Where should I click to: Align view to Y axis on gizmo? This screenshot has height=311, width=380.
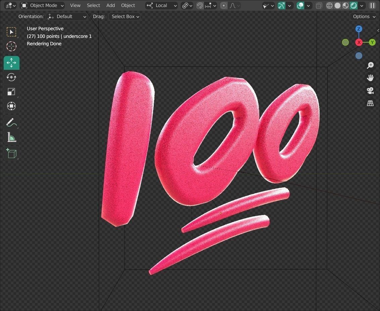click(x=372, y=42)
